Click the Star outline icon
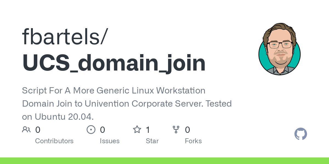329x164 pixels. click(x=137, y=129)
